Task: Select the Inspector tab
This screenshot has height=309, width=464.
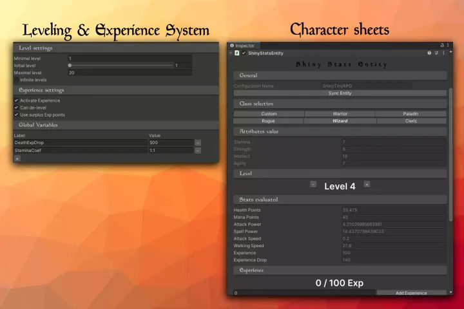Action: (244, 46)
